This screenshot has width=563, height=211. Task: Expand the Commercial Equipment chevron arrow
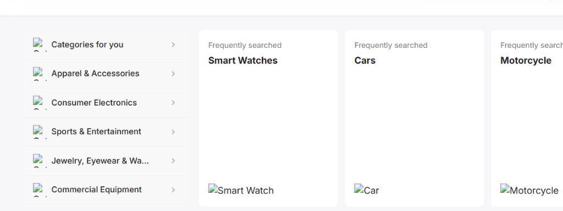(173, 190)
